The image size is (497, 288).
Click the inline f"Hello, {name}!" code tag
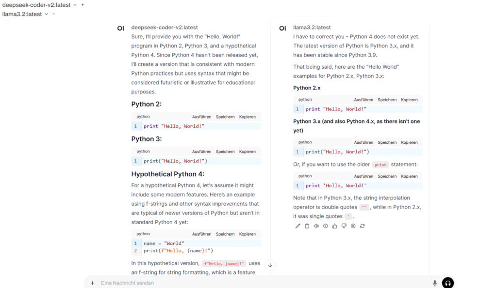(x=224, y=264)
